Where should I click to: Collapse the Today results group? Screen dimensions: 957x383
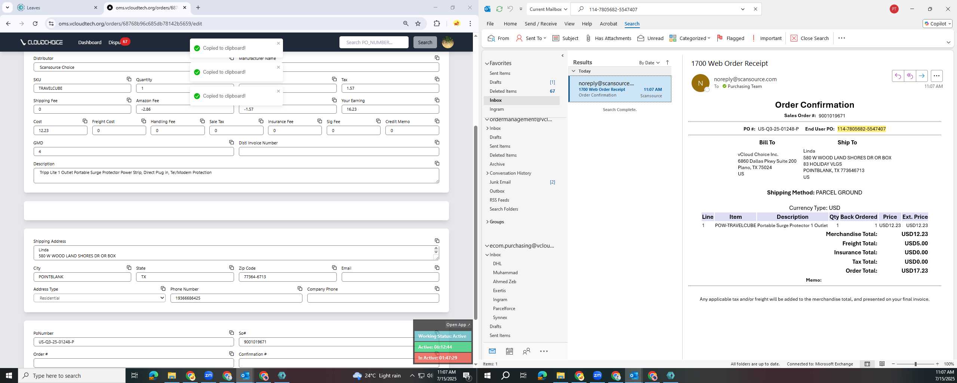click(573, 71)
